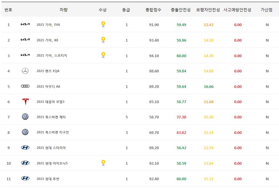Click the pedestrian safety value 11.68
279x189 pixels.
click(x=208, y=102)
